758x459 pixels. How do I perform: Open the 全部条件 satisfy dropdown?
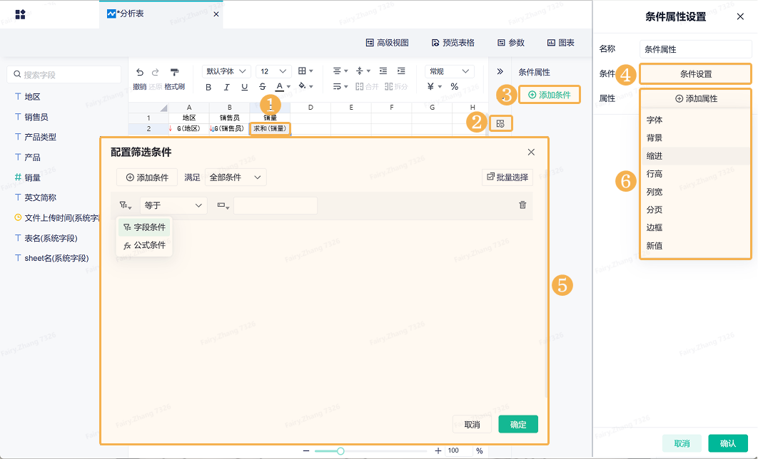tap(236, 177)
